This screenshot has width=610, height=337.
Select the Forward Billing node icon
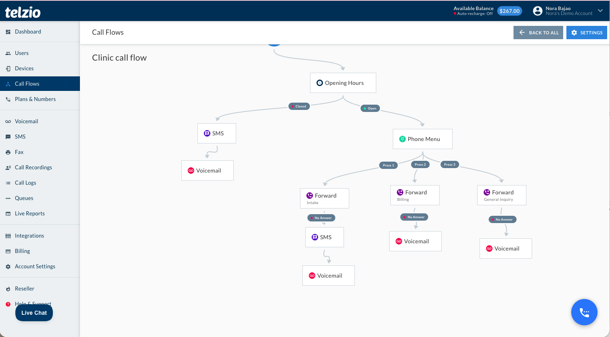[x=400, y=192]
